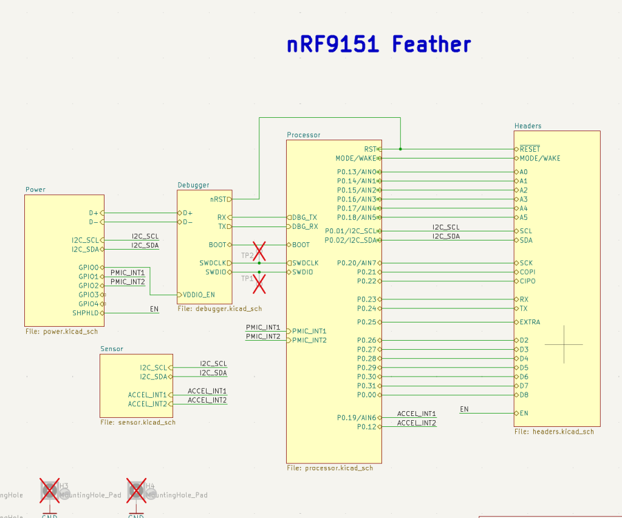The height and width of the screenshot is (518, 622).
Task: Click the P0.02/I2C_SDA pin on Processor
Action: coord(353,240)
